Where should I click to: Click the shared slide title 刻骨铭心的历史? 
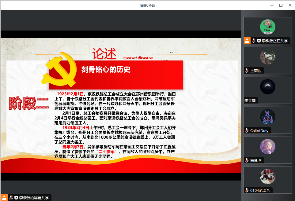[106, 70]
